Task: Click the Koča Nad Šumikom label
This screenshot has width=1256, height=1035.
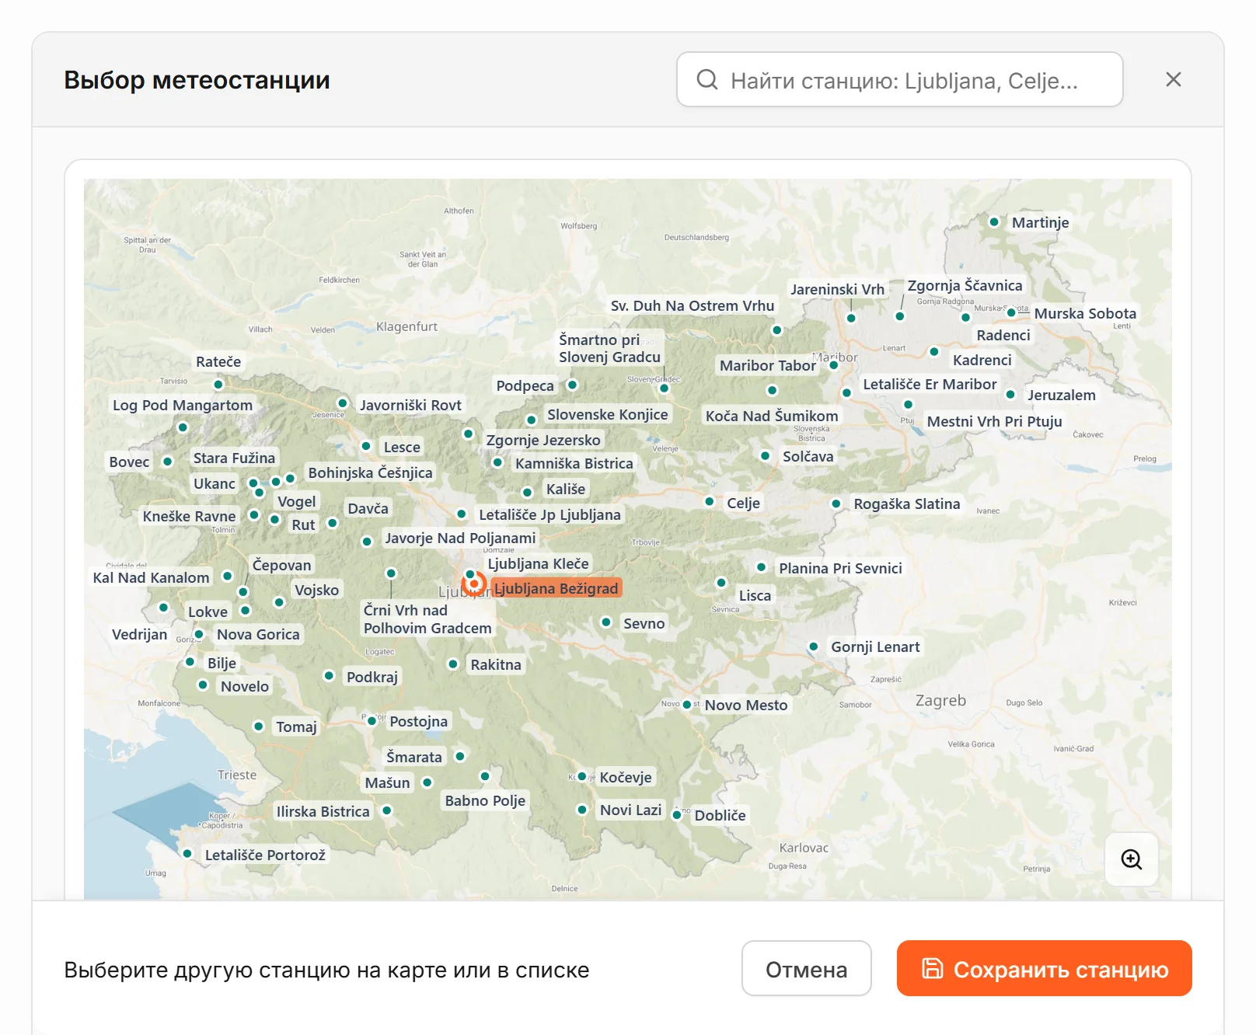Action: pos(772,416)
